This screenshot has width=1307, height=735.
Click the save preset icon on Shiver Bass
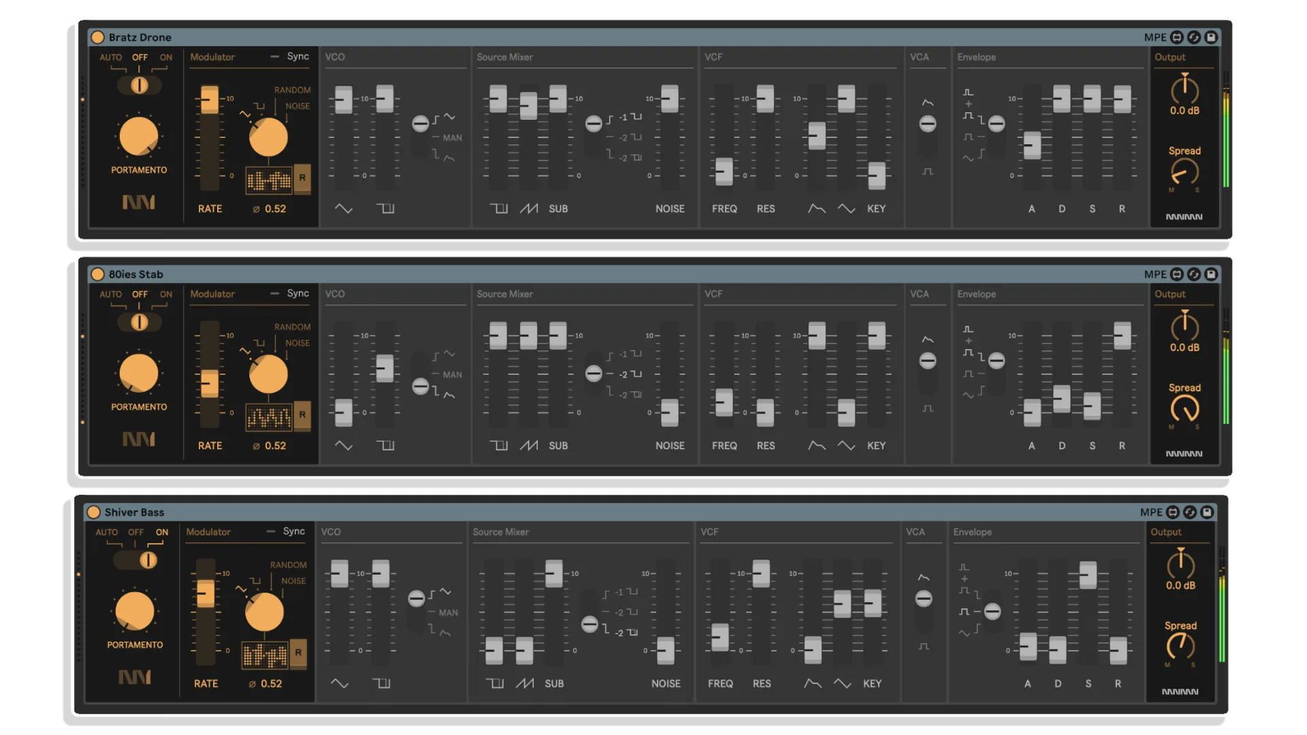(1207, 512)
